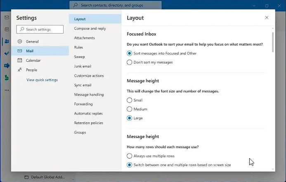
Task: Open People from the left app rail
Action: point(7,42)
